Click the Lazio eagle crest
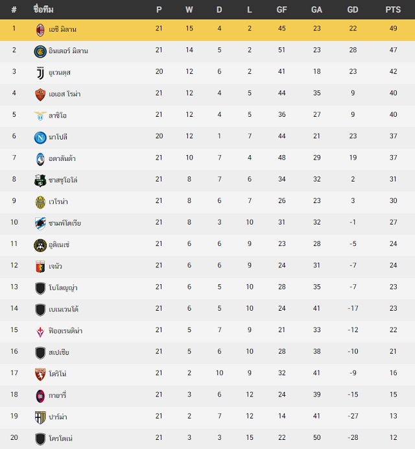The height and width of the screenshot is (449, 415). 40,115
